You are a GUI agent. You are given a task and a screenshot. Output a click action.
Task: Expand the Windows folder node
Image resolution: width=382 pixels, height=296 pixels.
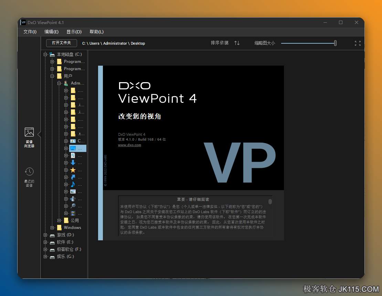click(x=52, y=228)
